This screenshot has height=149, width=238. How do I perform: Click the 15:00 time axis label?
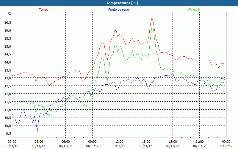[x=146, y=142]
